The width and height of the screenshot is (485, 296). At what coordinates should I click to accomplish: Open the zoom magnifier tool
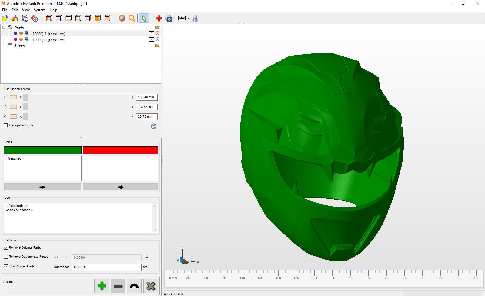132,18
